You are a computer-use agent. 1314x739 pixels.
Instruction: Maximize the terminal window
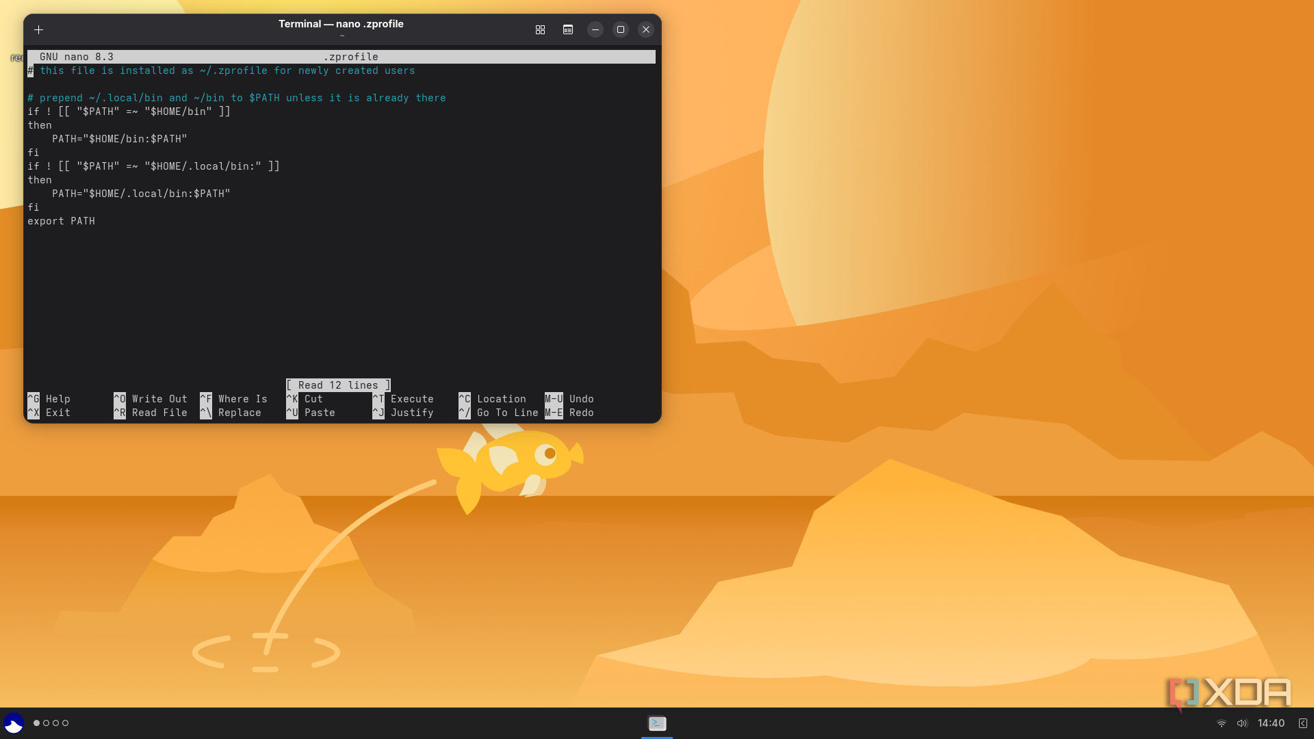(x=620, y=29)
